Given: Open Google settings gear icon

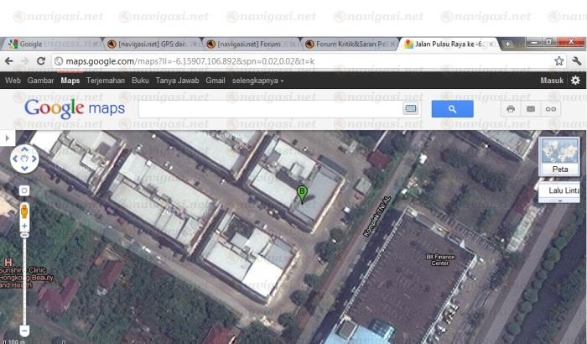Looking at the screenshot, I should 574,81.
